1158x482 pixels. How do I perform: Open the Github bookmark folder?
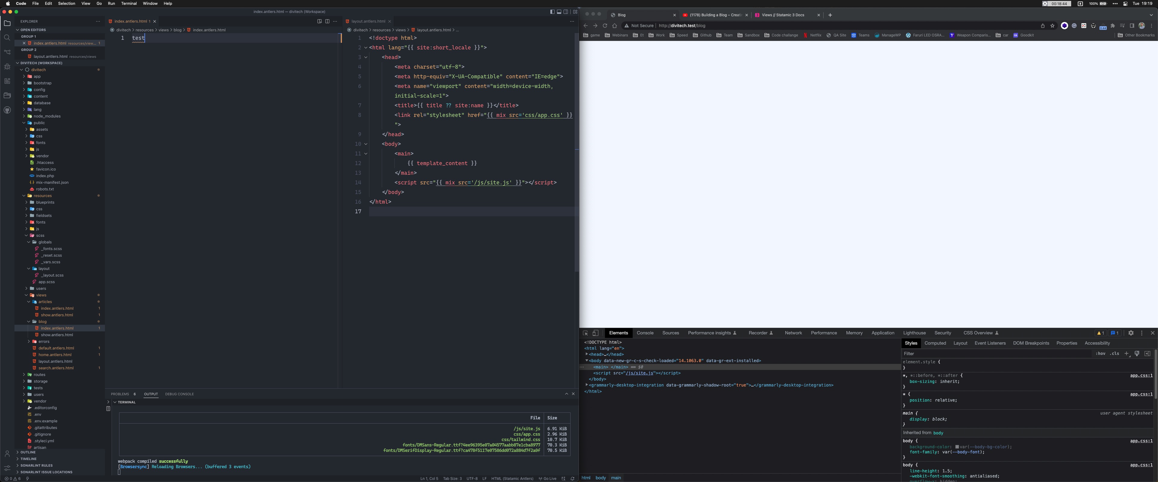point(702,35)
